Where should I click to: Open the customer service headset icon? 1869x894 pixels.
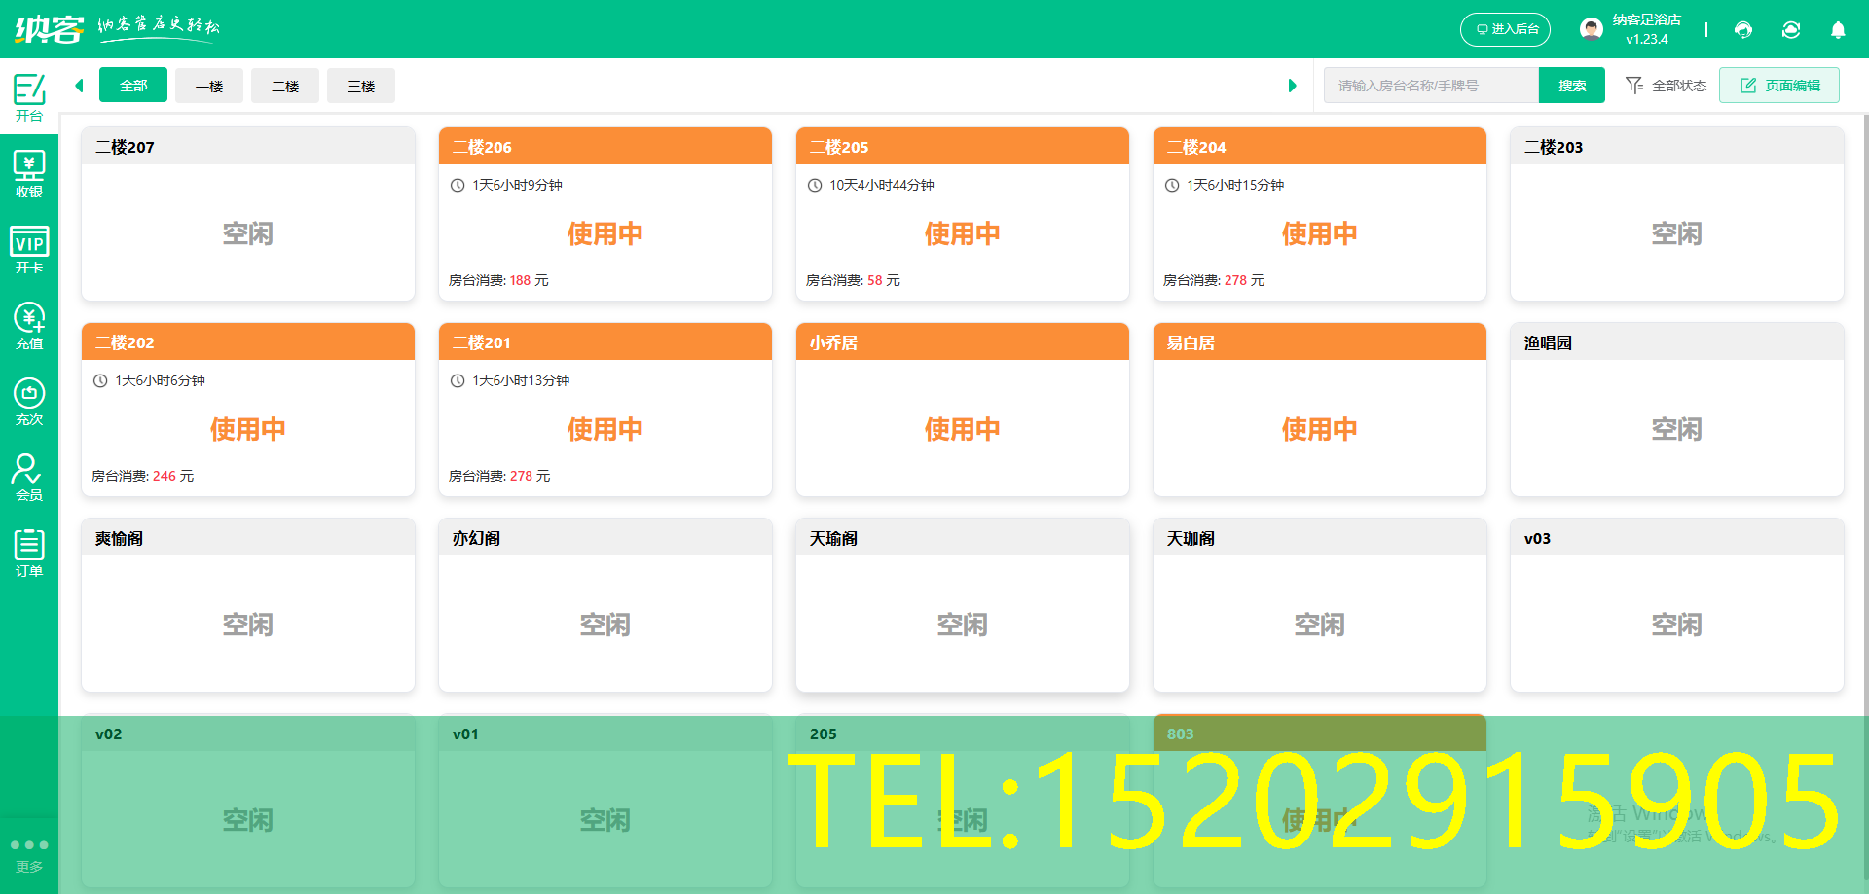pos(1742,30)
